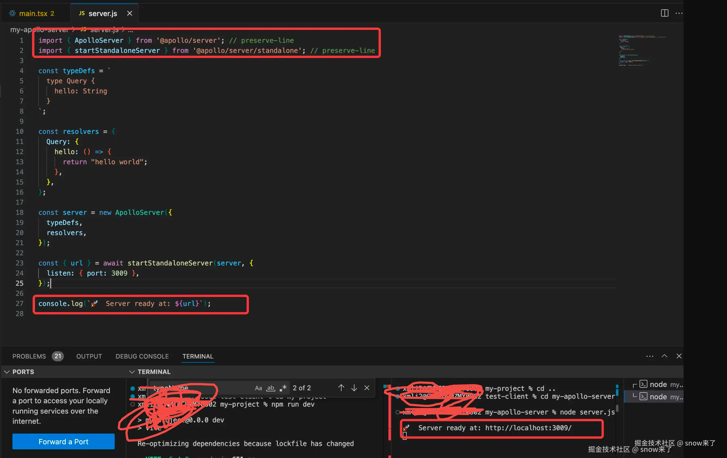Viewport: 727px width, 458px height.
Task: Go to previous find match arrow
Action: (341, 388)
